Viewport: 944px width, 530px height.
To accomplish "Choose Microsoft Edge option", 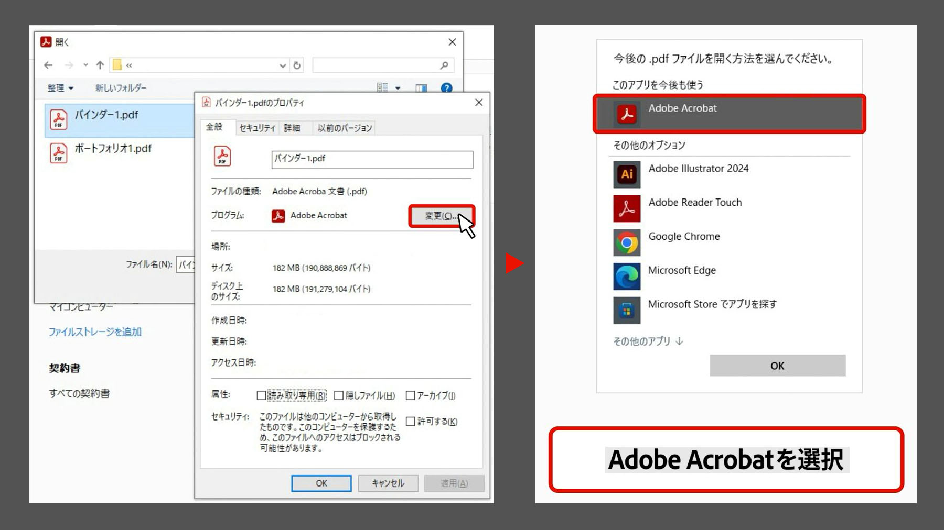I will [729, 277].
